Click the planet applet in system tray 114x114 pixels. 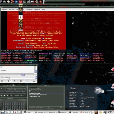tap(96, 112)
